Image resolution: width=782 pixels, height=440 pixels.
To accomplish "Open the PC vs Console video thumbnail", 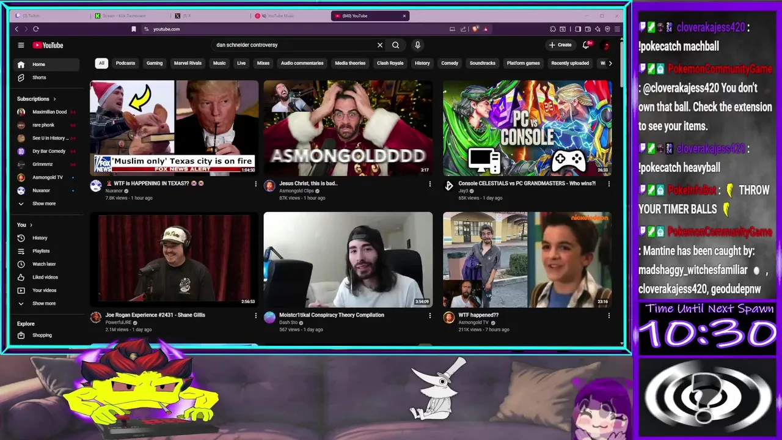I will click(x=527, y=128).
